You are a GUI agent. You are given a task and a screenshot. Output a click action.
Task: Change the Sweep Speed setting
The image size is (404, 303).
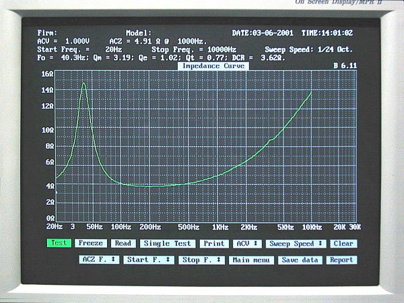(296, 244)
